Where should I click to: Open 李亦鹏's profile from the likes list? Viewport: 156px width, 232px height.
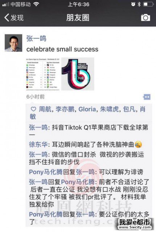pyautogui.click(x=65, y=109)
